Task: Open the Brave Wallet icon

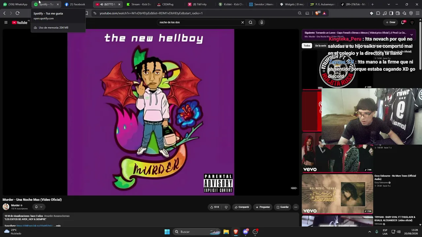Action: pos(398,13)
